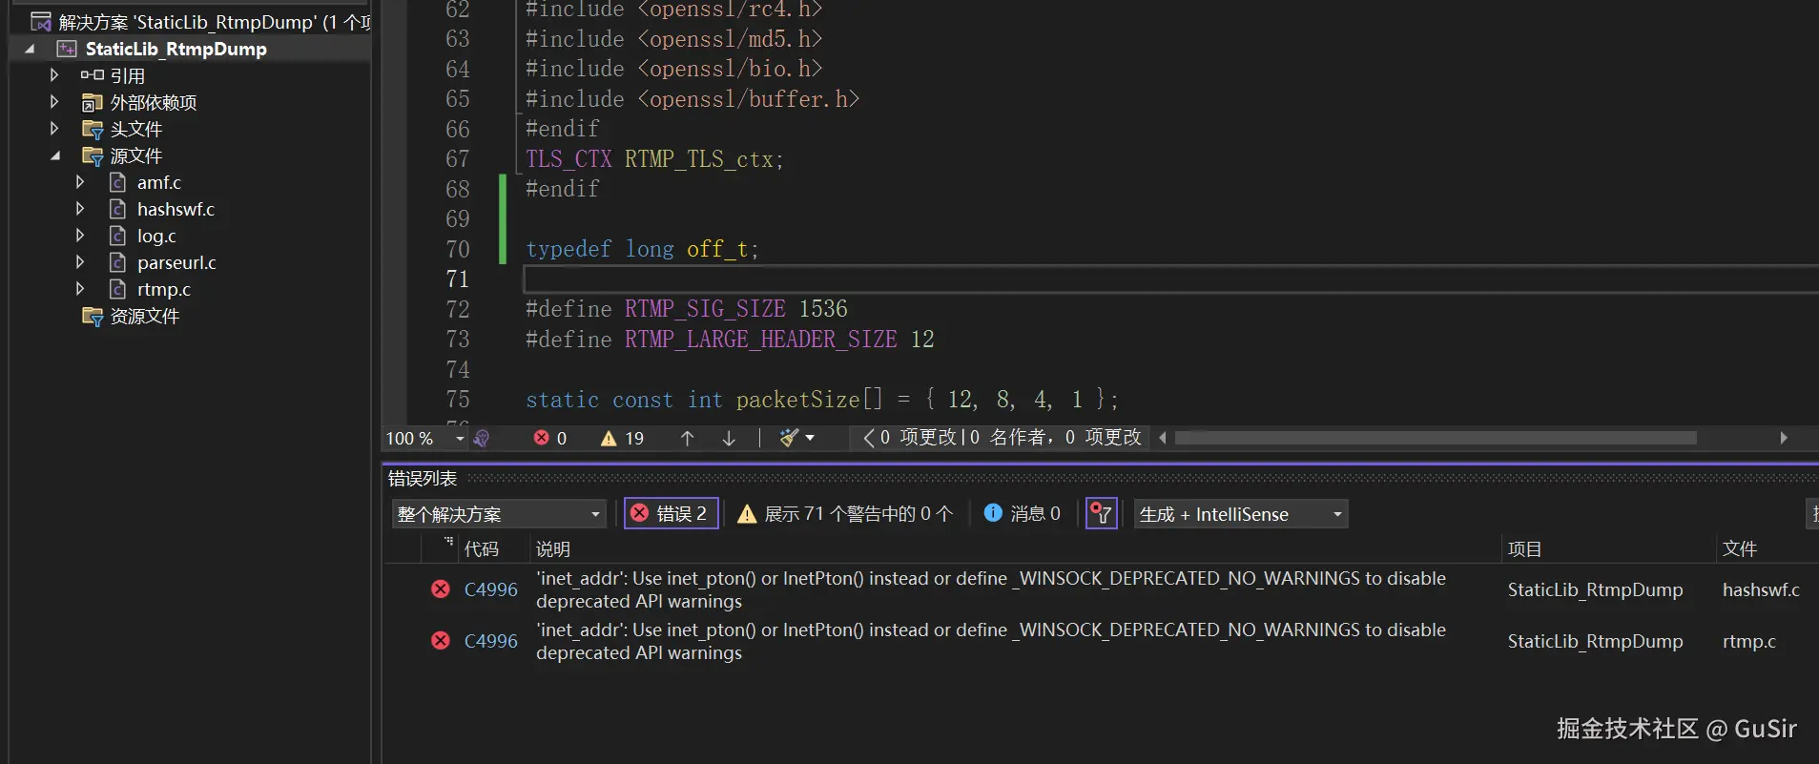Click the error icon in rtmp.c row
This screenshot has width=1819, height=764.
tap(441, 641)
